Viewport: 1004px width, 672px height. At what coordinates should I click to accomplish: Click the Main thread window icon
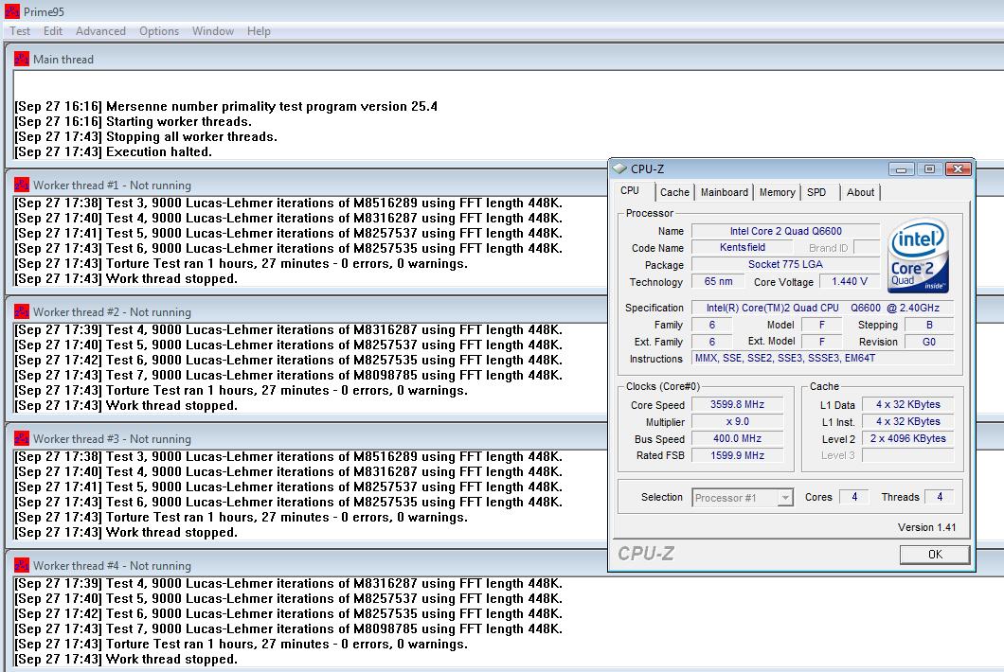pyautogui.click(x=21, y=59)
